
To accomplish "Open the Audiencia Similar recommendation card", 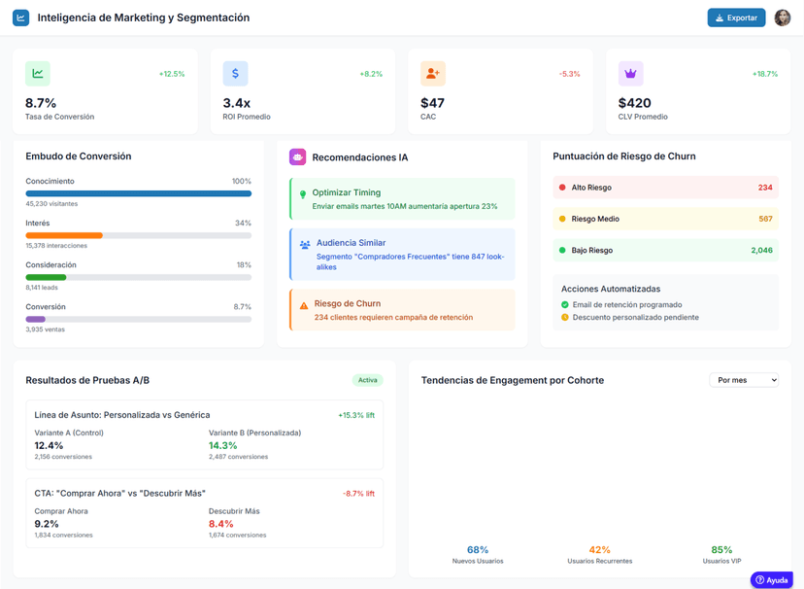I will point(402,255).
